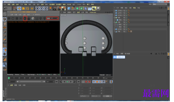This screenshot has width=174, height=102.
Task: Add a floor or environment object
Action: click(x=90, y=8)
